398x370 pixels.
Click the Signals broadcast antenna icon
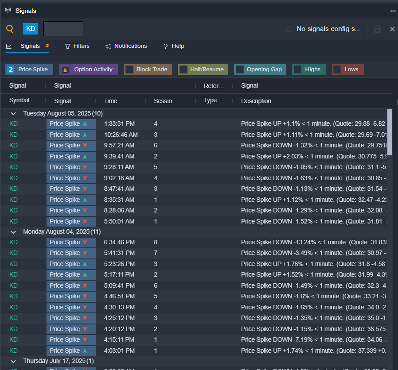(8, 10)
